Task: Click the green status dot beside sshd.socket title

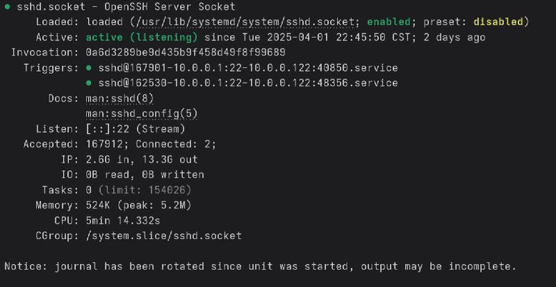Action: (7, 7)
